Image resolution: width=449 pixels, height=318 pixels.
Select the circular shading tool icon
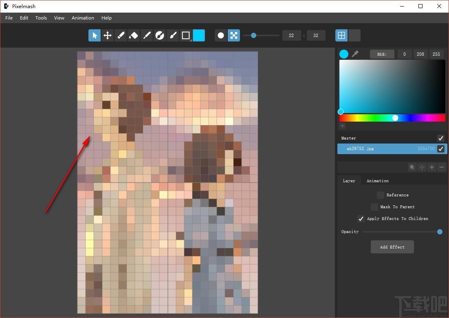click(x=159, y=35)
